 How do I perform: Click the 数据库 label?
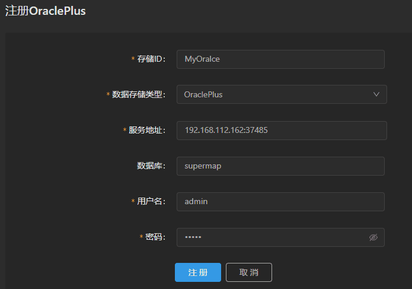click(x=151, y=166)
